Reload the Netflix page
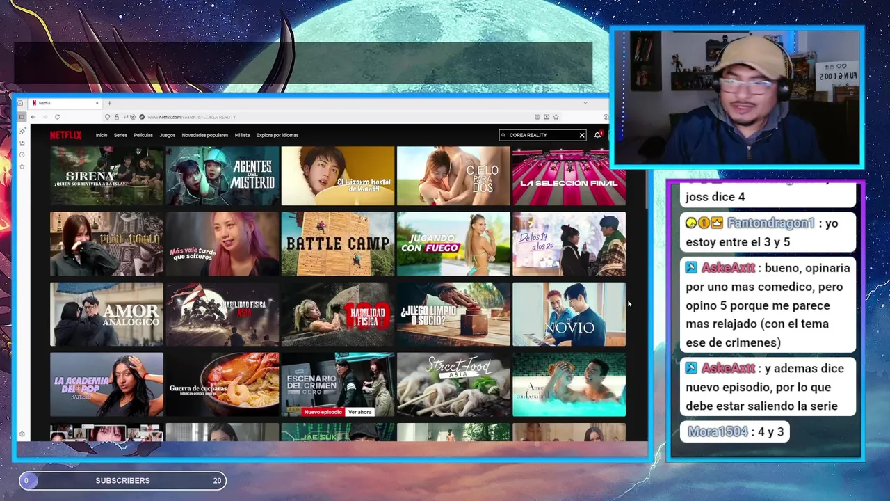Screen dimensions: 890x501 click(57, 117)
